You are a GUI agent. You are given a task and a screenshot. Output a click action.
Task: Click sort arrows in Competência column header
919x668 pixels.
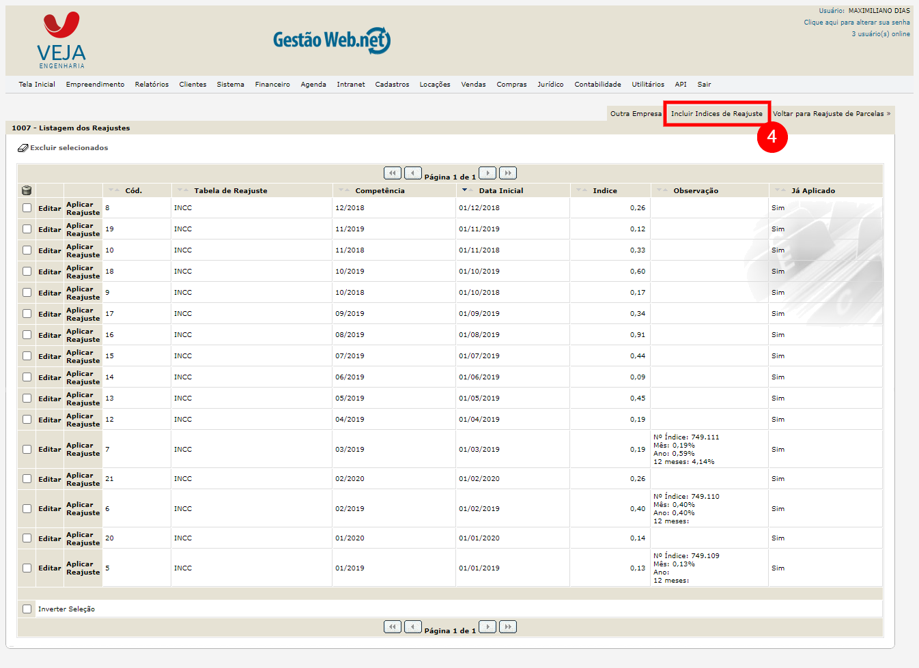pos(344,190)
